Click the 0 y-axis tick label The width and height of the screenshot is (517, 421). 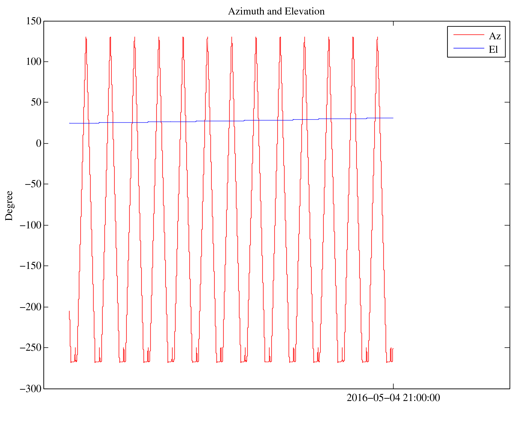click(x=39, y=144)
